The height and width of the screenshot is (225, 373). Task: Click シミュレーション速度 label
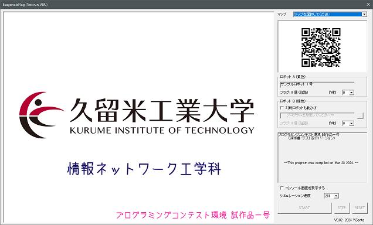(x=295, y=196)
